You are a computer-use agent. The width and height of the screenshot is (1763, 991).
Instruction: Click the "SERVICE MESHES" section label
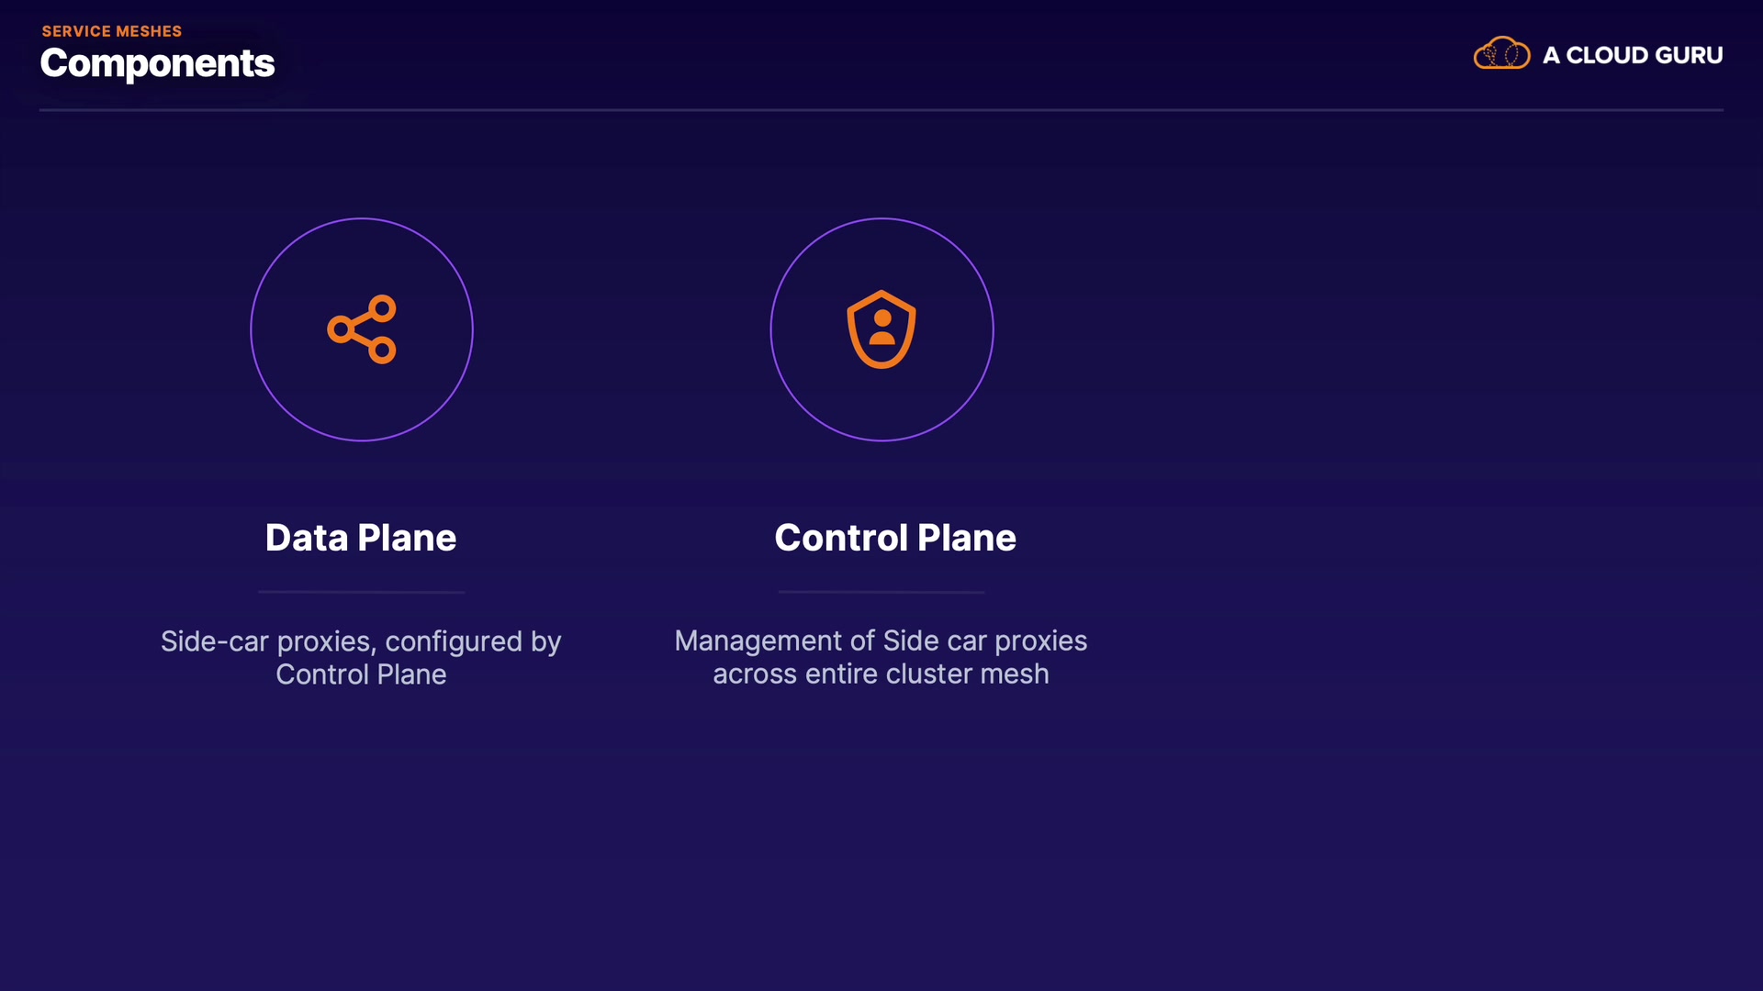(x=112, y=31)
